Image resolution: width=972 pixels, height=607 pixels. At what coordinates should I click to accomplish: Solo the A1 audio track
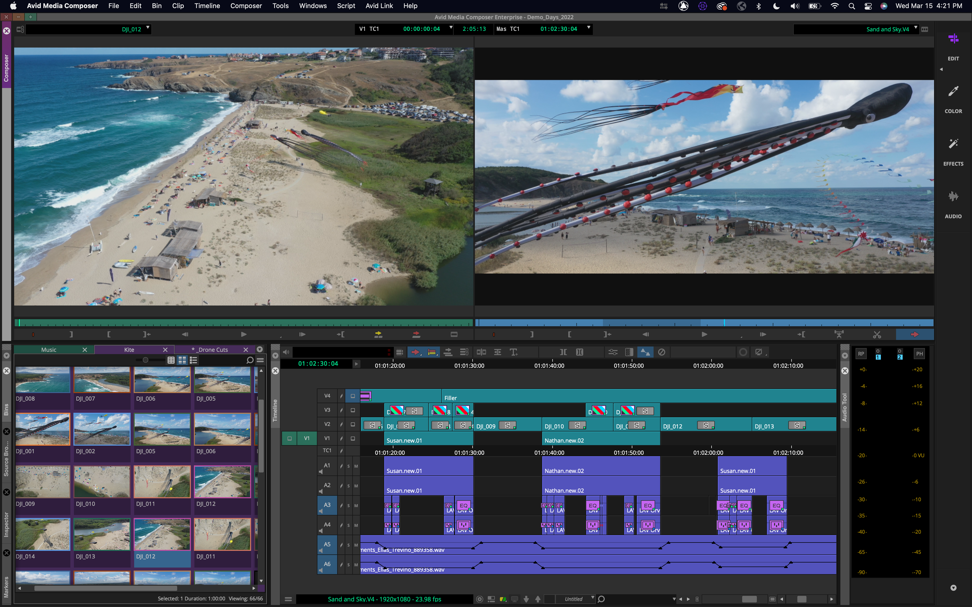point(348,466)
